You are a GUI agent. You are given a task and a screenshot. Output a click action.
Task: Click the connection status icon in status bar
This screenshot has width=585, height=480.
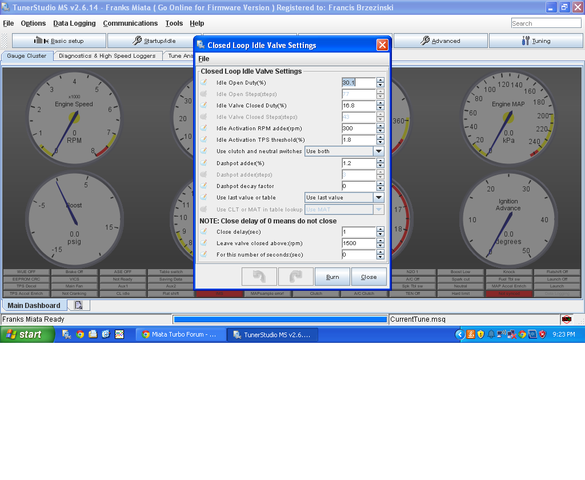click(566, 319)
